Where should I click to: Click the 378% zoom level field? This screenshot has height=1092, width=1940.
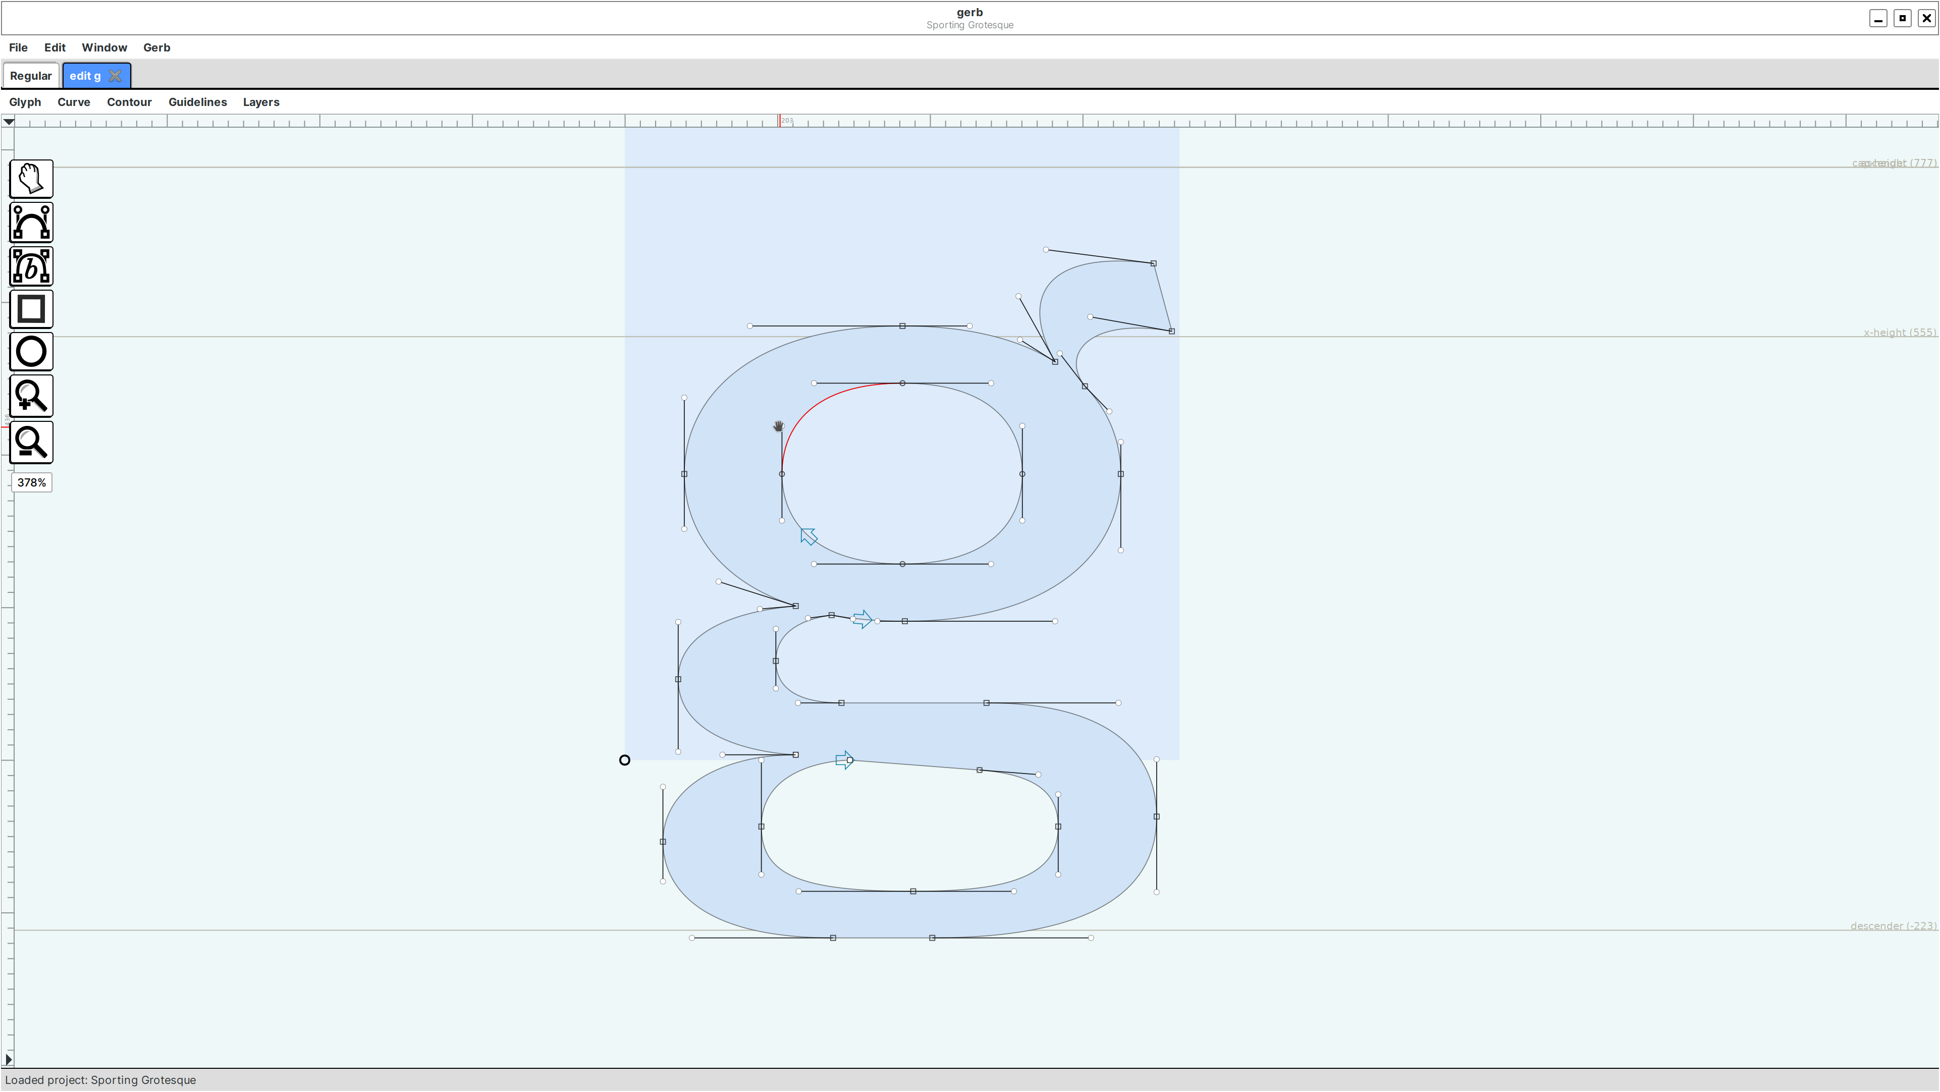[32, 483]
